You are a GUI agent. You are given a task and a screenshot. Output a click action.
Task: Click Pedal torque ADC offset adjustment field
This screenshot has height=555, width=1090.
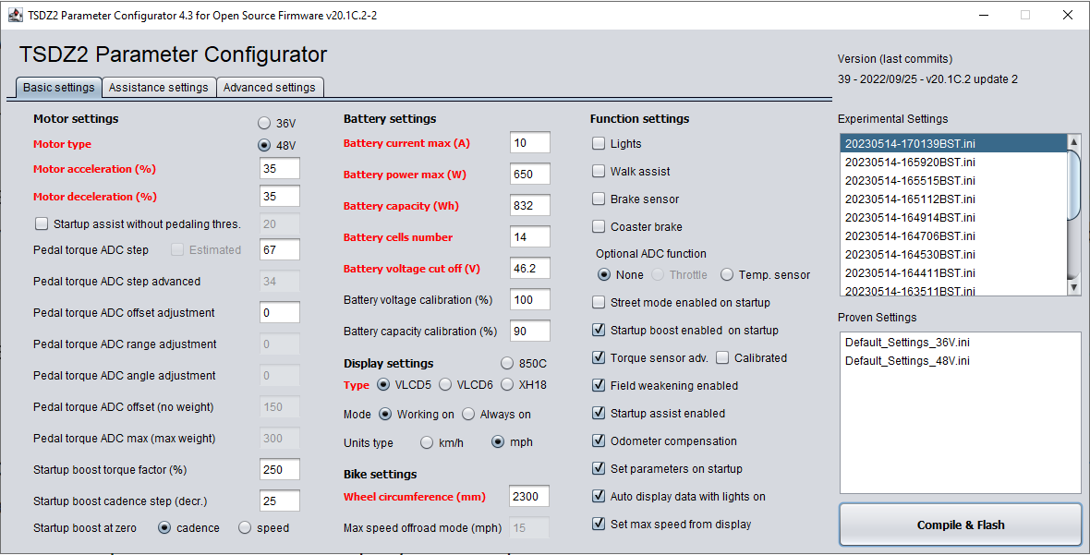click(280, 312)
